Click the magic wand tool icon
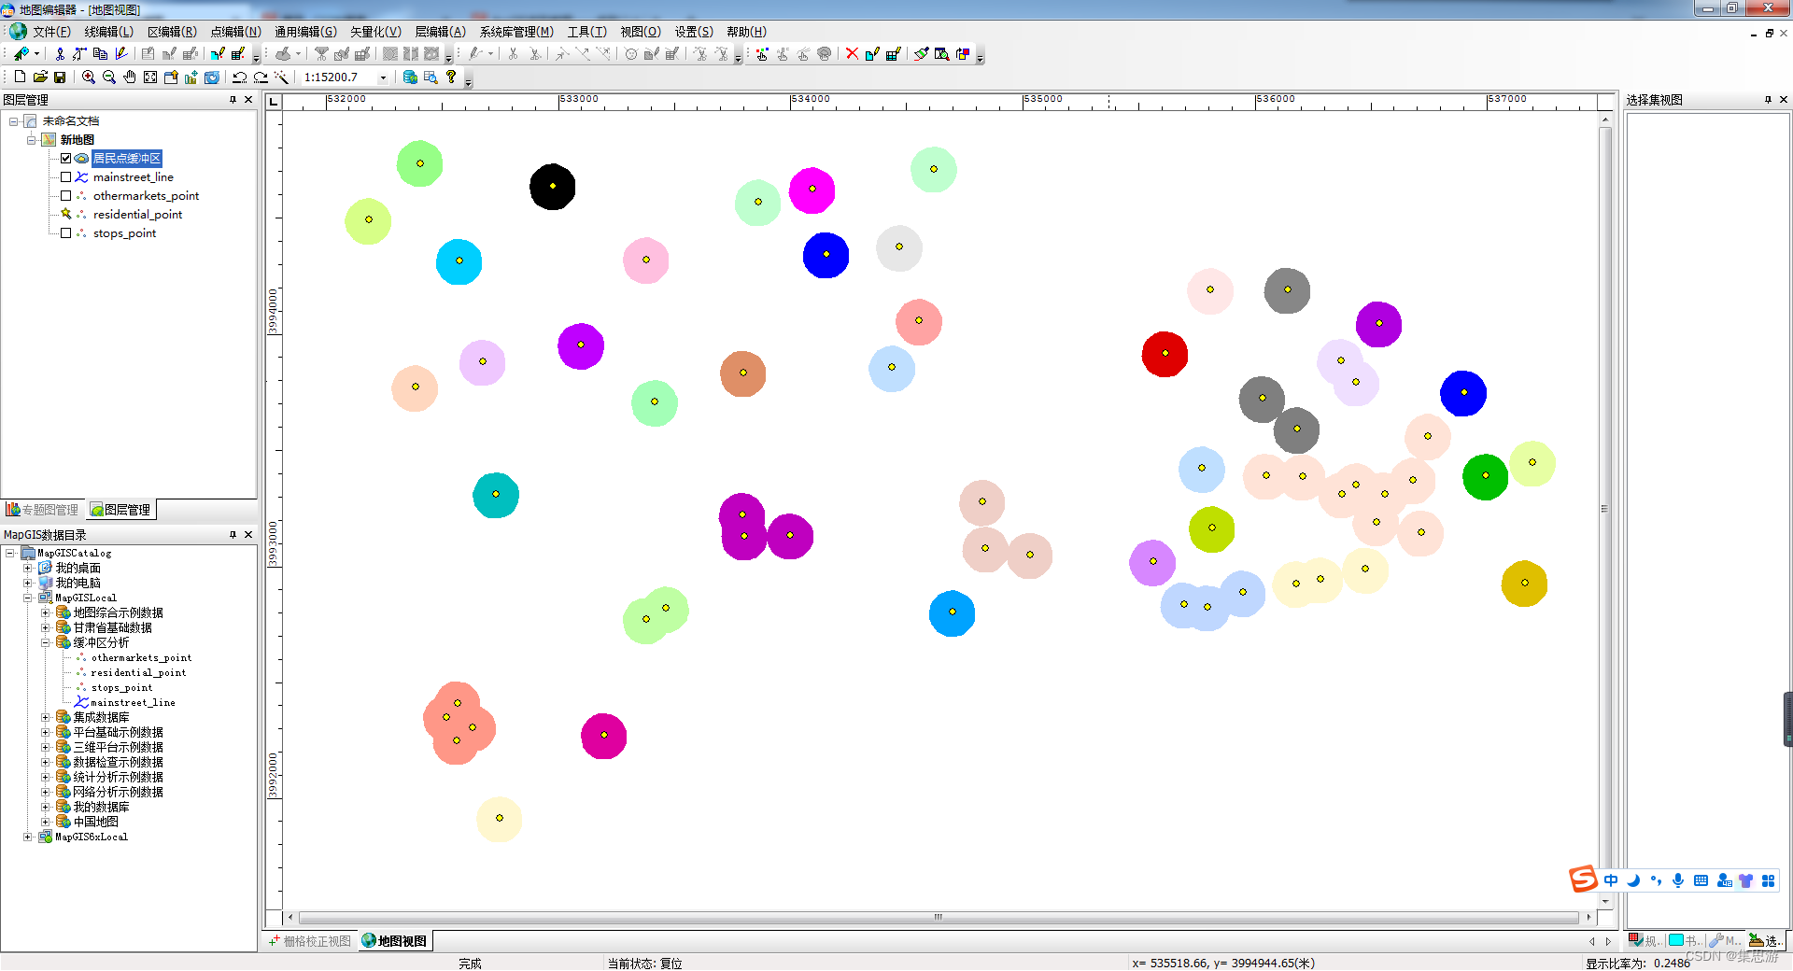This screenshot has width=1793, height=971. (281, 77)
